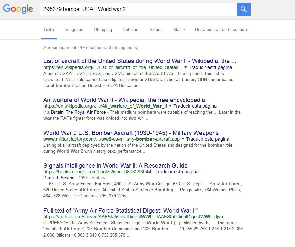Open 'World War 2 U.S. Bomber Aircraft' result
The height and width of the screenshot is (247, 295).
coord(131,133)
